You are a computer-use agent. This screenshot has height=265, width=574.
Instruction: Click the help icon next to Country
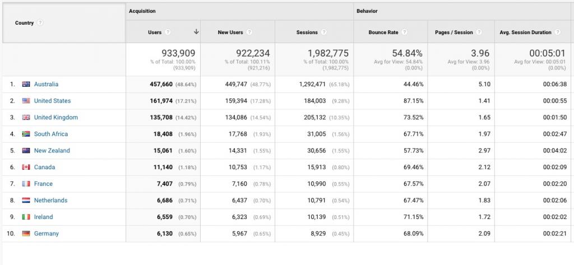[40, 23]
